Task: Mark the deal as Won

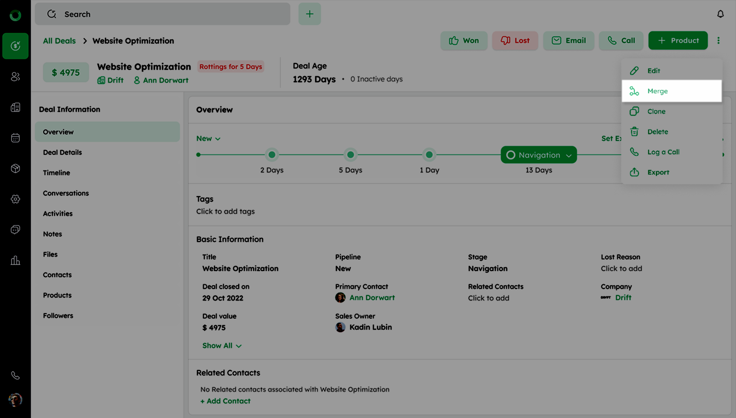Action: [464, 40]
